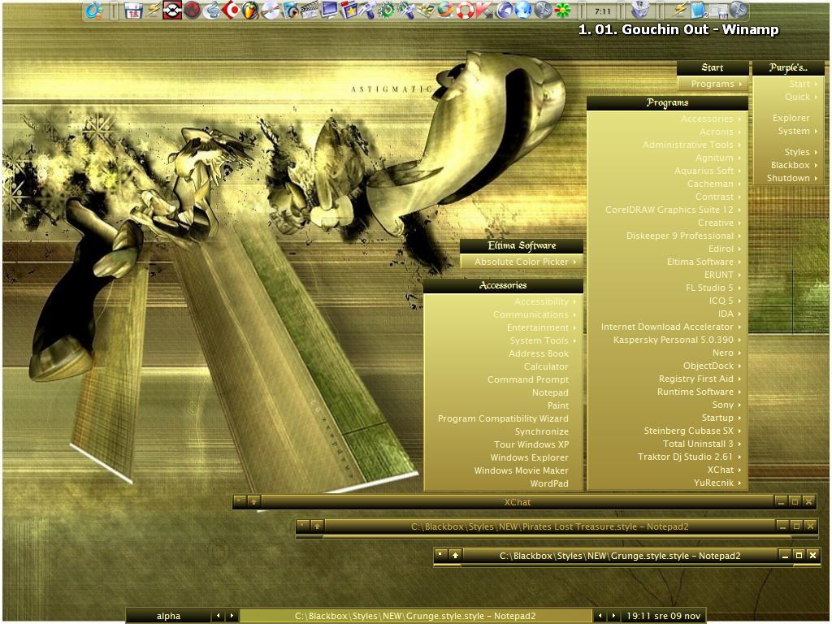Expand the Accessibility submenu
Screen dimensions: 832x624
pos(503,301)
